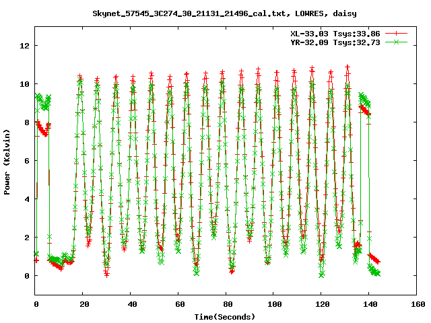
Task: Click the y-axis tick label 4
Action: point(27,199)
